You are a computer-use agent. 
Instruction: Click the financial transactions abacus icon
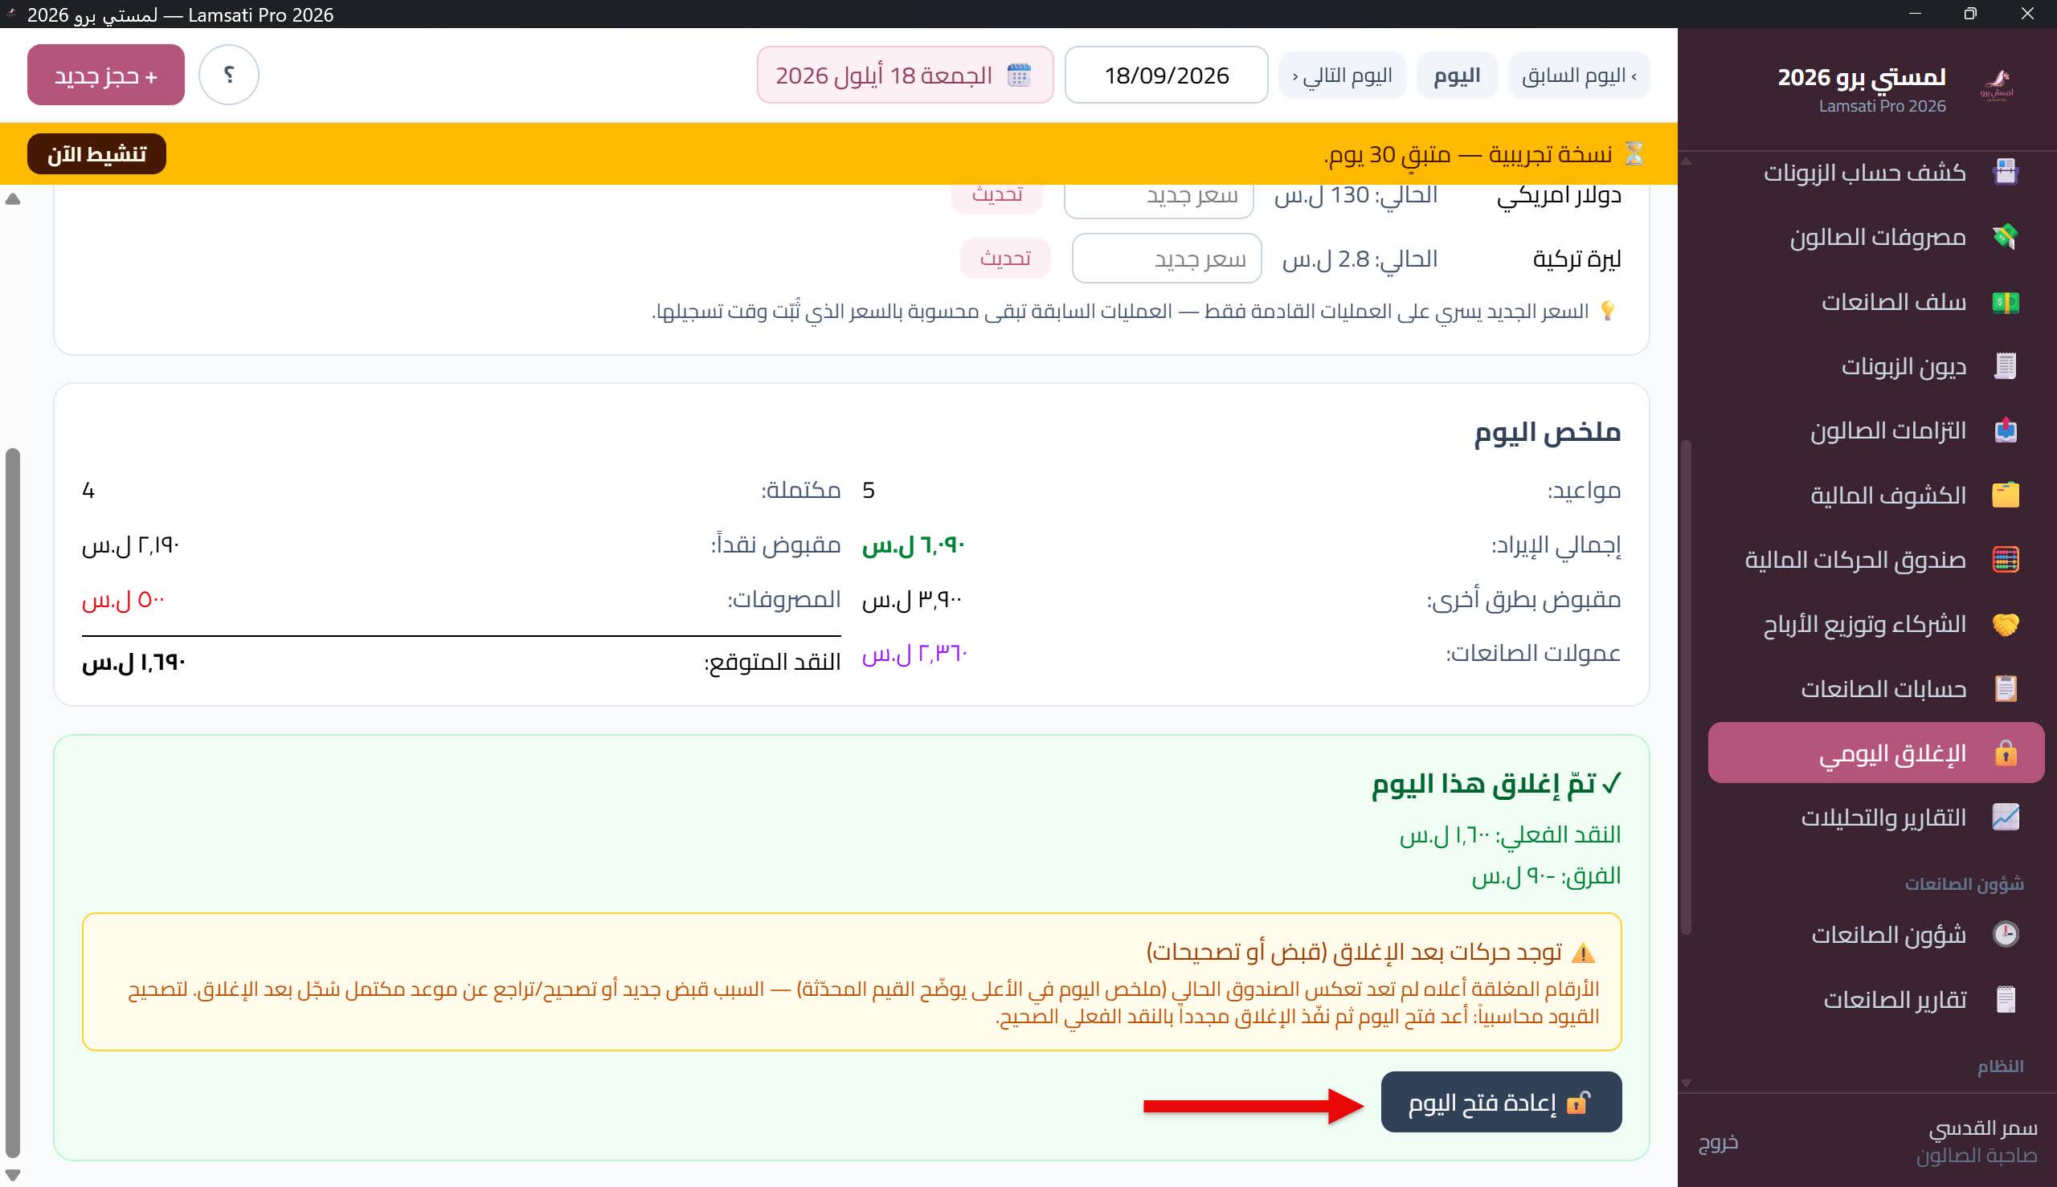[2005, 559]
